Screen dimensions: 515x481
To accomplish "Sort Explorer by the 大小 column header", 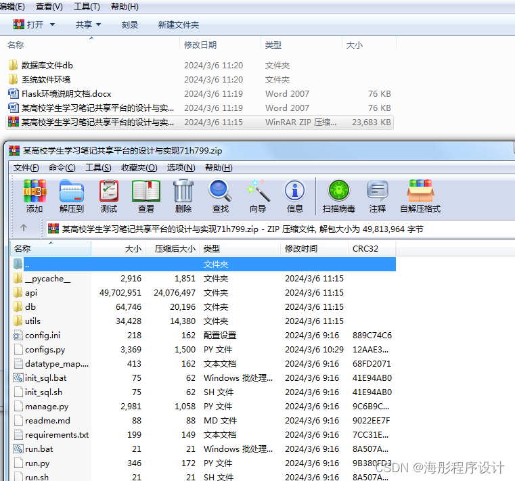I will click(x=370, y=45).
